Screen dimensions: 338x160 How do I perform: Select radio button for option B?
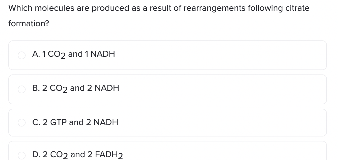22,90
